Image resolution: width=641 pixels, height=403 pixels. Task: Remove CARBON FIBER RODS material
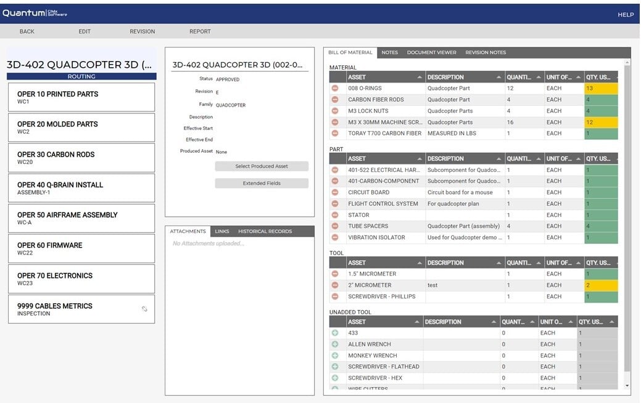pos(334,100)
